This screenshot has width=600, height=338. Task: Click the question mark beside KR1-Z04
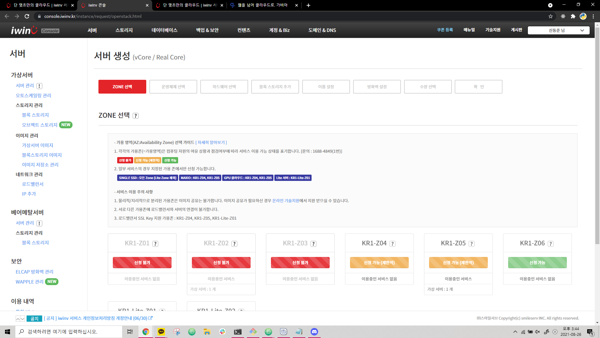(x=392, y=244)
